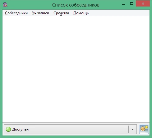
Task: Open the Уч.записи menu
Action: click(x=40, y=13)
